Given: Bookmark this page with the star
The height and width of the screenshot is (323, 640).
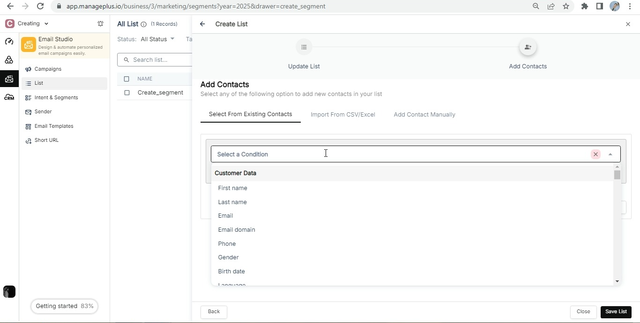Looking at the screenshot, I should [x=566, y=7].
